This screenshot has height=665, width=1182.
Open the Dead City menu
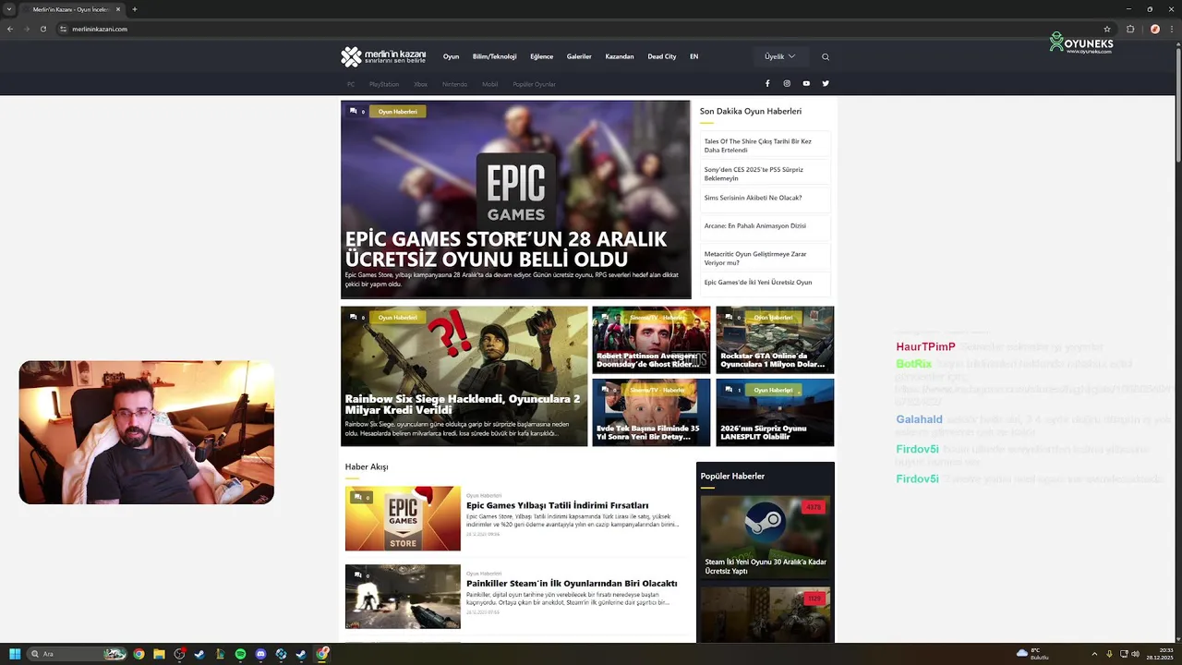[662, 56]
